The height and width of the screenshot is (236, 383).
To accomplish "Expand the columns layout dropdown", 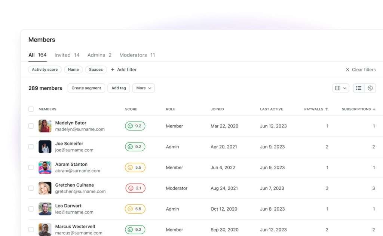I will point(341,88).
